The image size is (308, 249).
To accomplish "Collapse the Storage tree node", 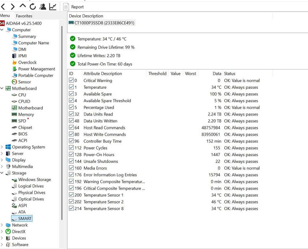I will click(2, 173).
